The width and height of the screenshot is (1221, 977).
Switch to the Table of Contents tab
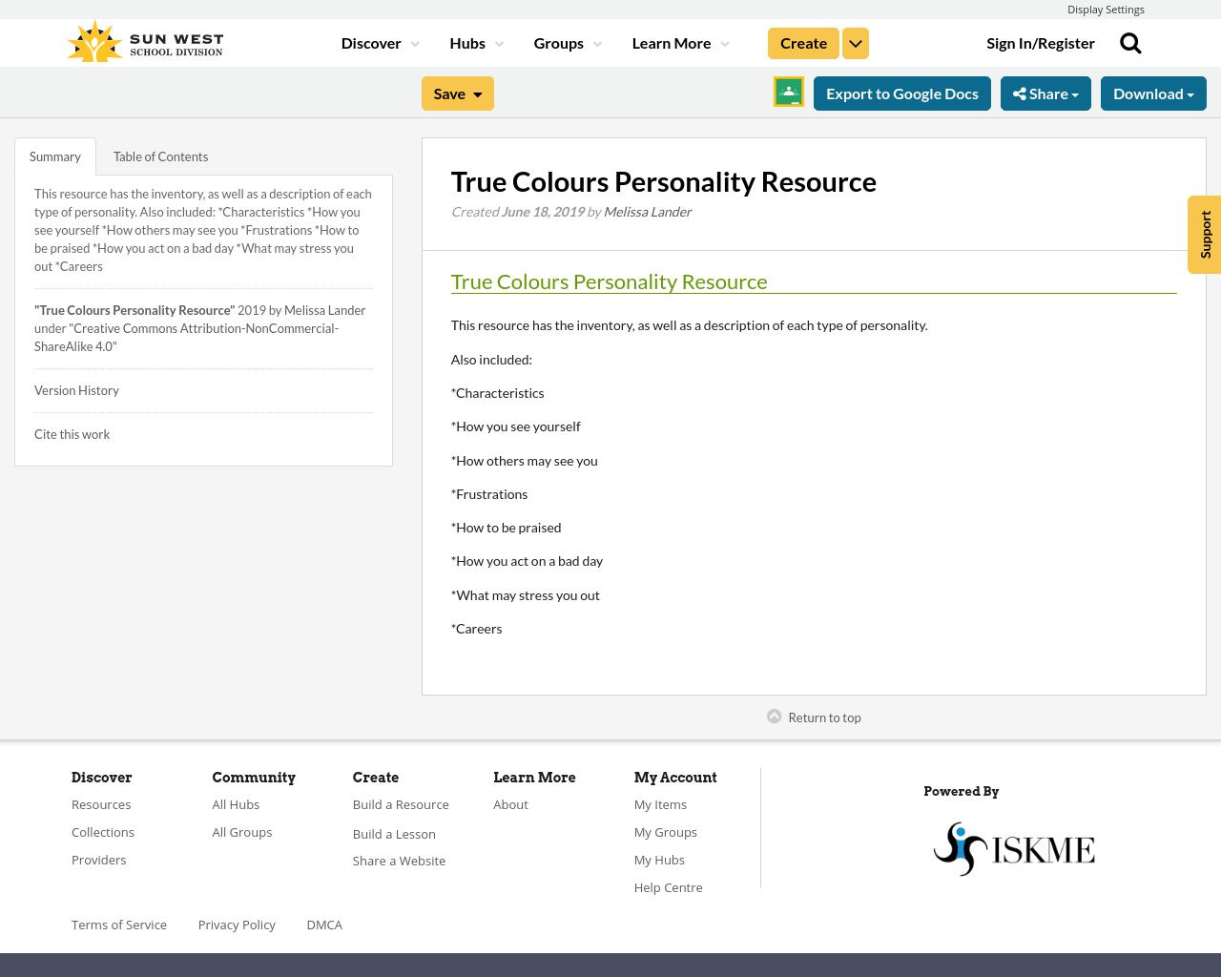(159, 155)
